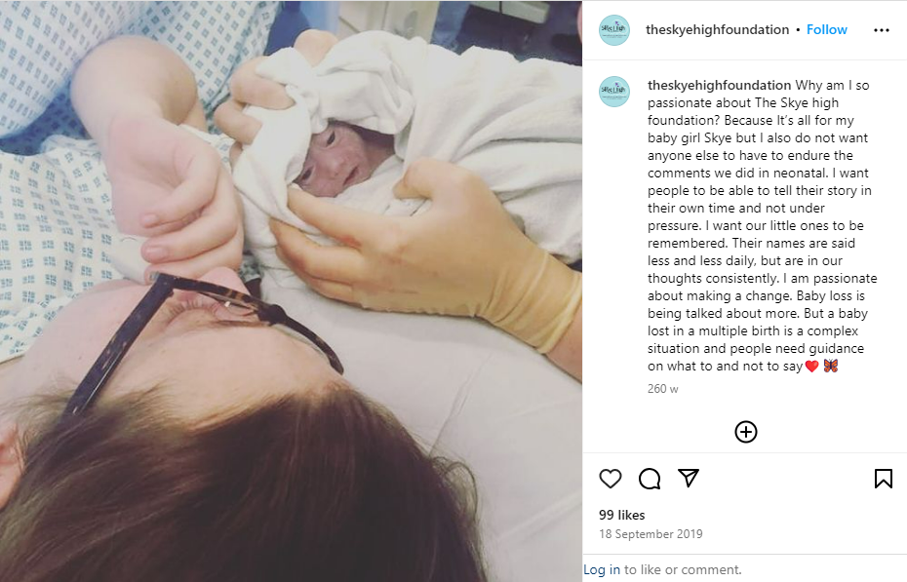Like the post with the heart icon

[611, 479]
